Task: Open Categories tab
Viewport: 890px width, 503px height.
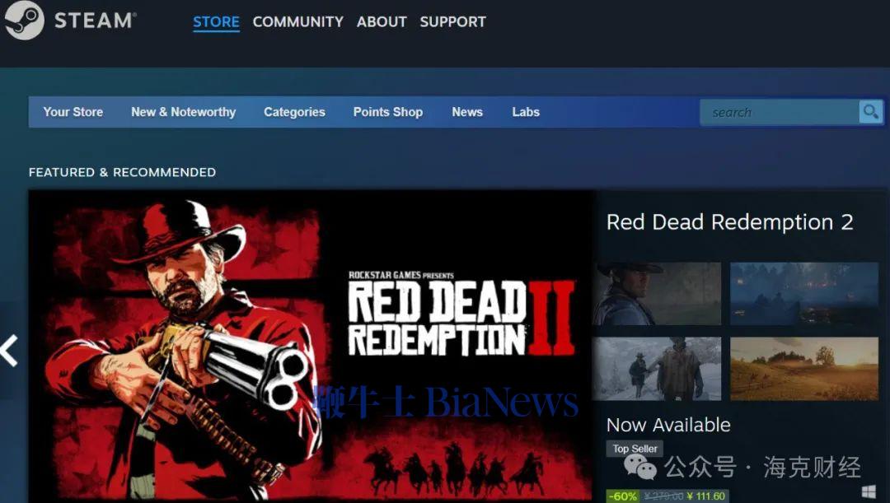Action: [294, 112]
